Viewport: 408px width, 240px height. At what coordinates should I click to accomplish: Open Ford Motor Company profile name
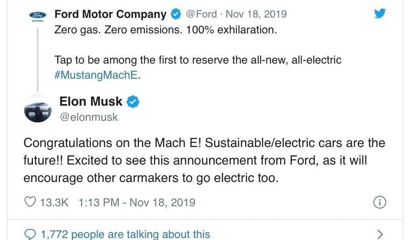pyautogui.click(x=110, y=14)
